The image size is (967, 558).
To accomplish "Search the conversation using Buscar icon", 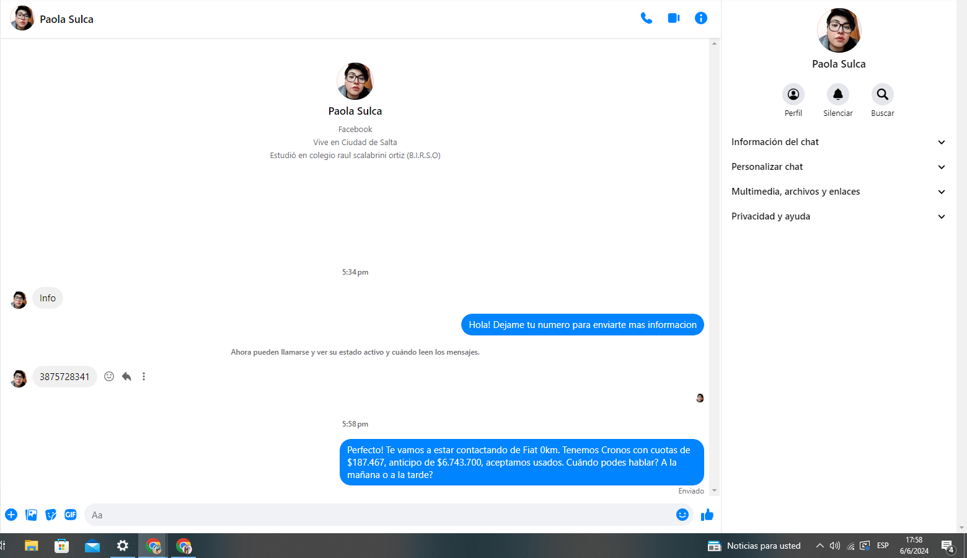I will pyautogui.click(x=882, y=95).
